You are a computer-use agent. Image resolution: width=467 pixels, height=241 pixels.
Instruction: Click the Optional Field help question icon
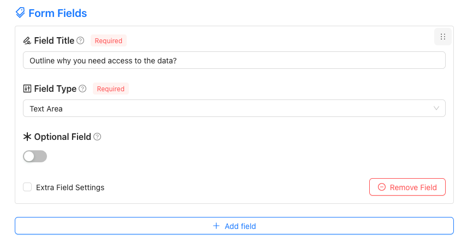97,137
